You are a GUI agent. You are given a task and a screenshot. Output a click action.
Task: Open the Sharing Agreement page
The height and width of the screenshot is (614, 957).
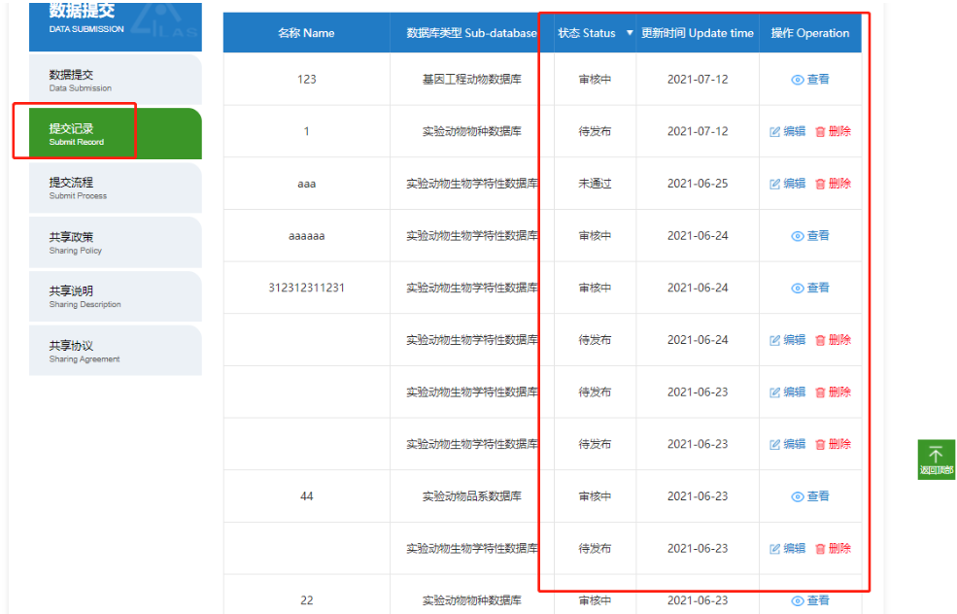coord(115,351)
